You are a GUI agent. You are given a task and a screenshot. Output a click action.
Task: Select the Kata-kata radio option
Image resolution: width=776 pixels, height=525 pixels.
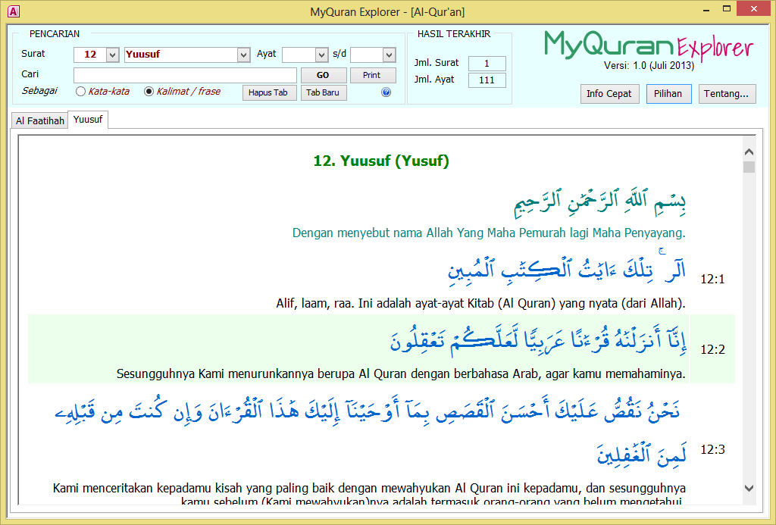[81, 92]
